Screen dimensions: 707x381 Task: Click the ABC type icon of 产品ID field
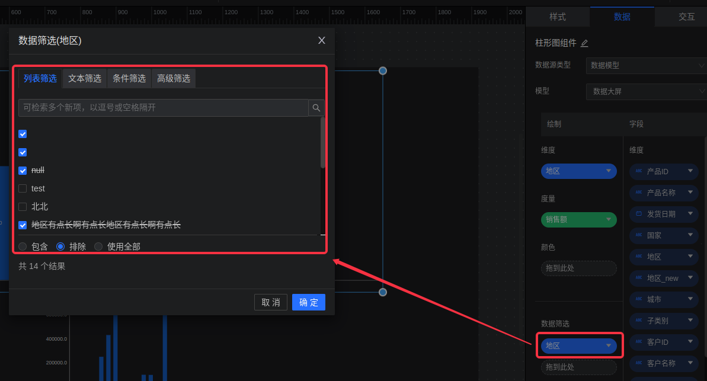(639, 171)
